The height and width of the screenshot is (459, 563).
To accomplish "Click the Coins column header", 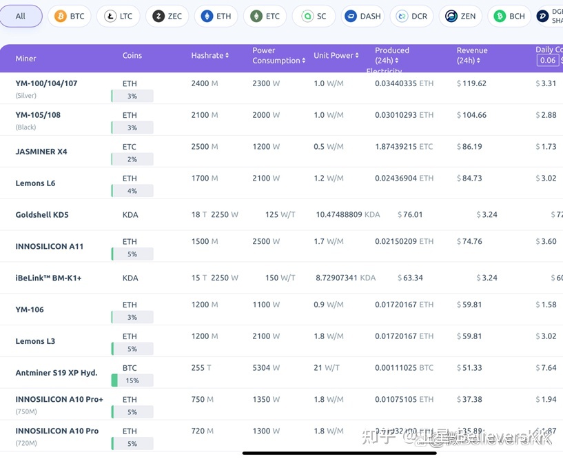I will (x=132, y=55).
